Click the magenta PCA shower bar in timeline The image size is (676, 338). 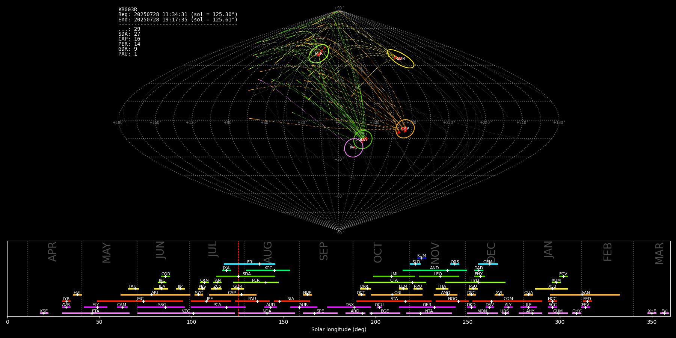pyautogui.click(x=218, y=307)
